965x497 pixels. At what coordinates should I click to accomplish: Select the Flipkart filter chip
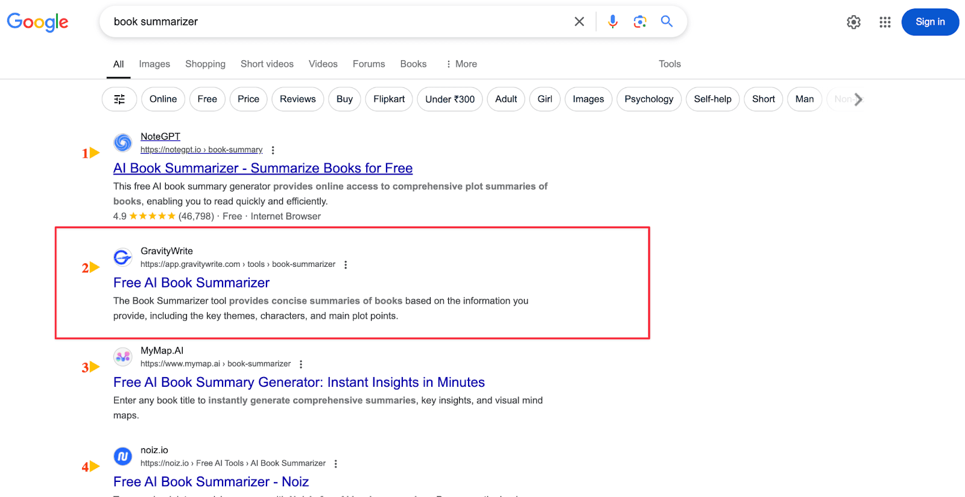point(389,99)
